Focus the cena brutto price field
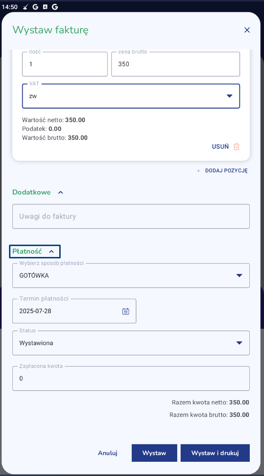 (x=176, y=64)
